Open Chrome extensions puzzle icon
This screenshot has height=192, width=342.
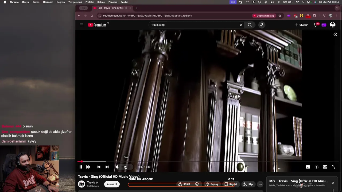(314, 16)
